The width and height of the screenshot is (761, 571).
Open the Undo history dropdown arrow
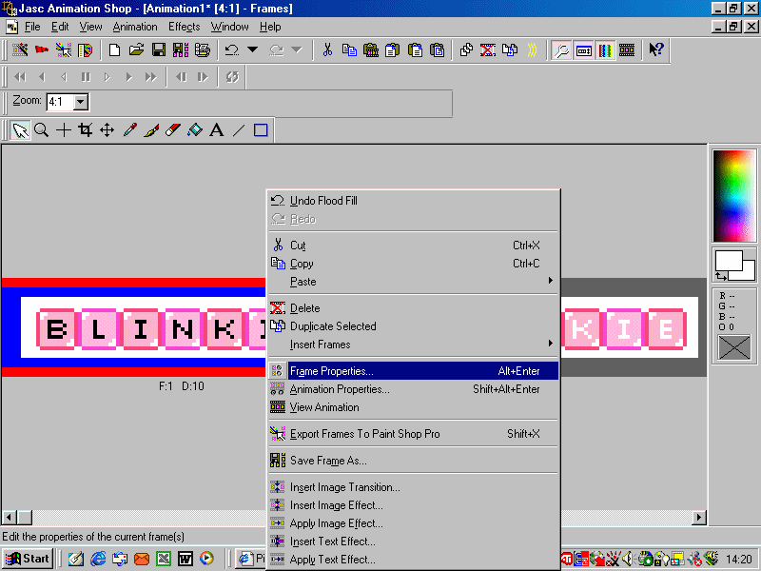tap(252, 50)
